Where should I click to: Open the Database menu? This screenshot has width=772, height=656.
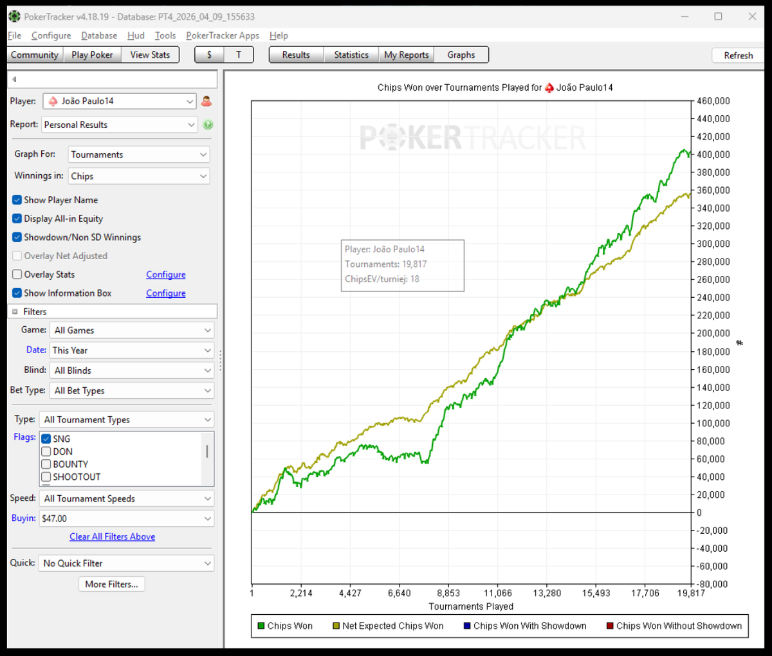click(99, 35)
